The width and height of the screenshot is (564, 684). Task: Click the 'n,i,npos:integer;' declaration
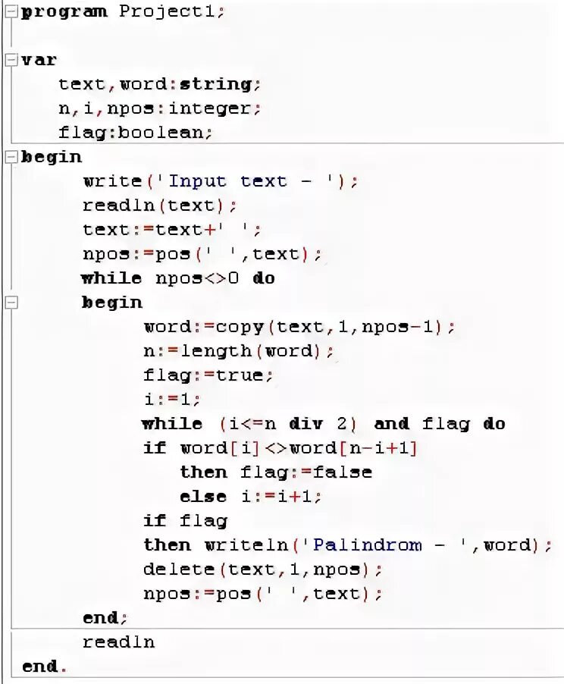[x=159, y=108]
